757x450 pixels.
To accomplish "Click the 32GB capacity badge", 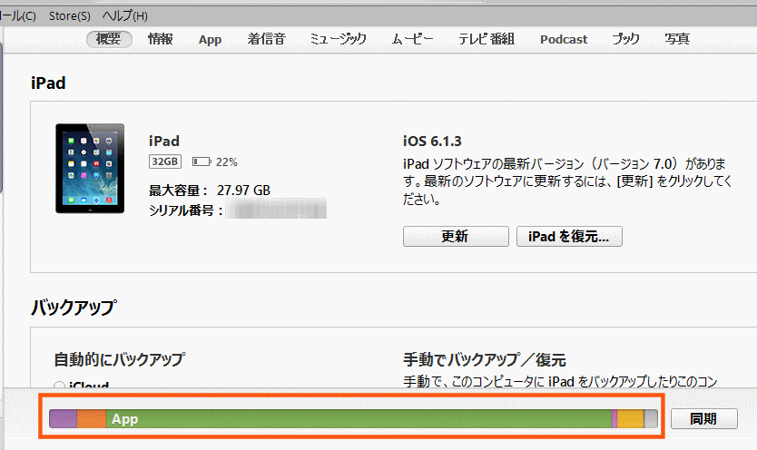I will tap(165, 162).
